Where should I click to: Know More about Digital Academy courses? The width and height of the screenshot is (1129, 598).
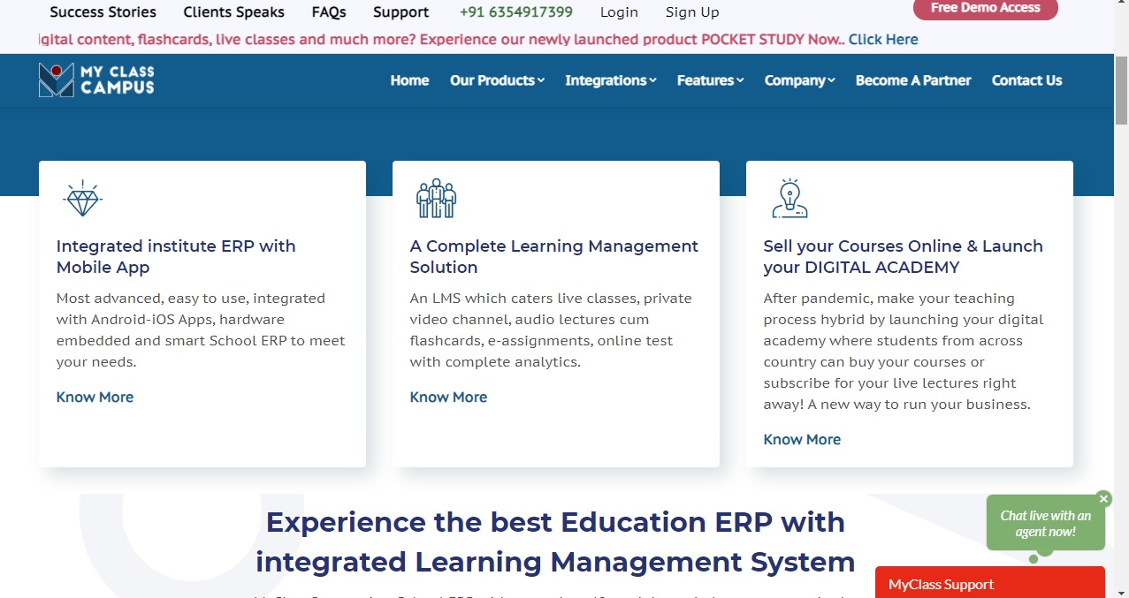click(802, 440)
